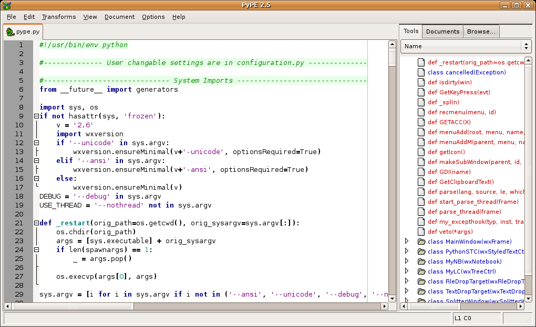Open the Transforms menu

point(58,17)
